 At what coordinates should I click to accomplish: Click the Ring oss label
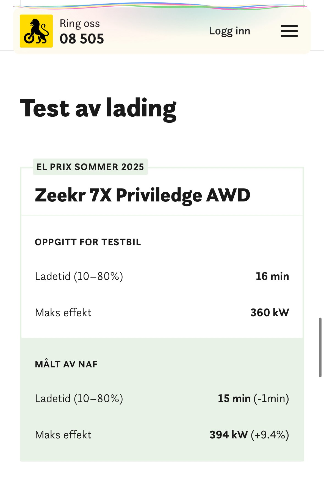click(80, 24)
